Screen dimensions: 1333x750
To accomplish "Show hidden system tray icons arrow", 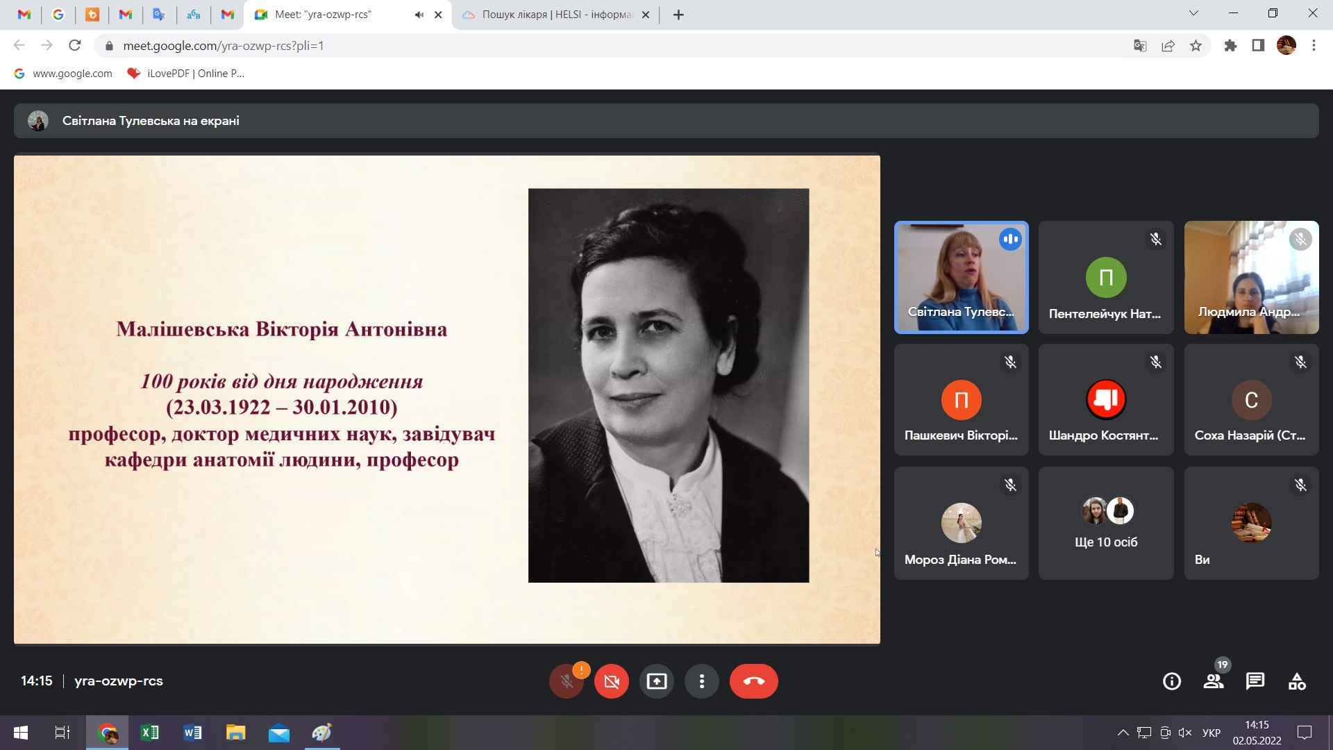I will point(1123,733).
